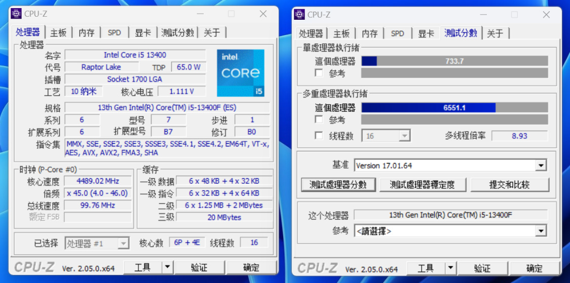Click the 倍频 value x 45.0 (4.0 - 46.0)
Image resolution: width=570 pixels, height=283 pixels.
pyautogui.click(x=98, y=193)
